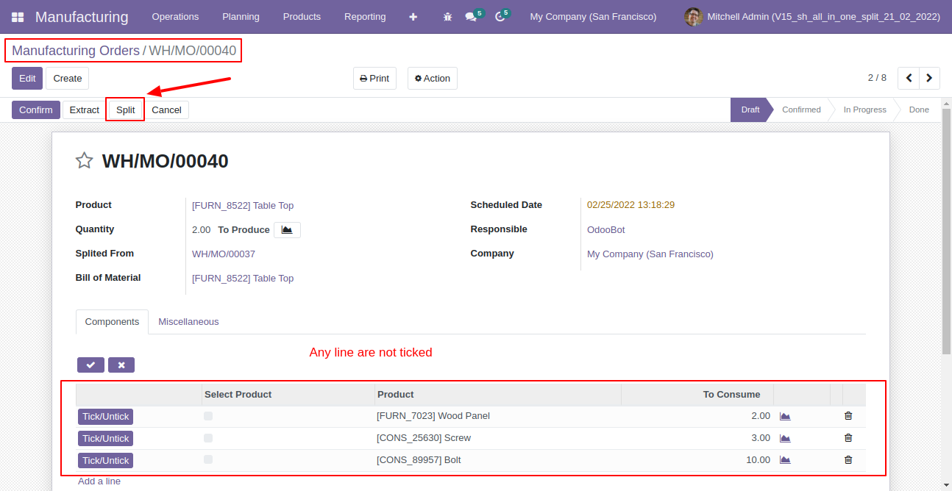Delete the Bolt line with trash icon

pos(848,460)
